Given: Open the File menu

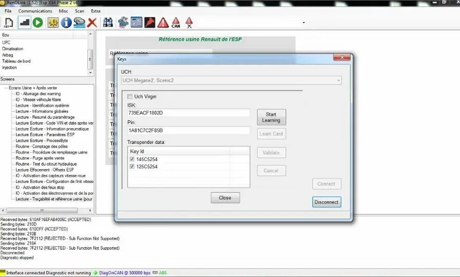Looking at the screenshot, I should (8, 11).
